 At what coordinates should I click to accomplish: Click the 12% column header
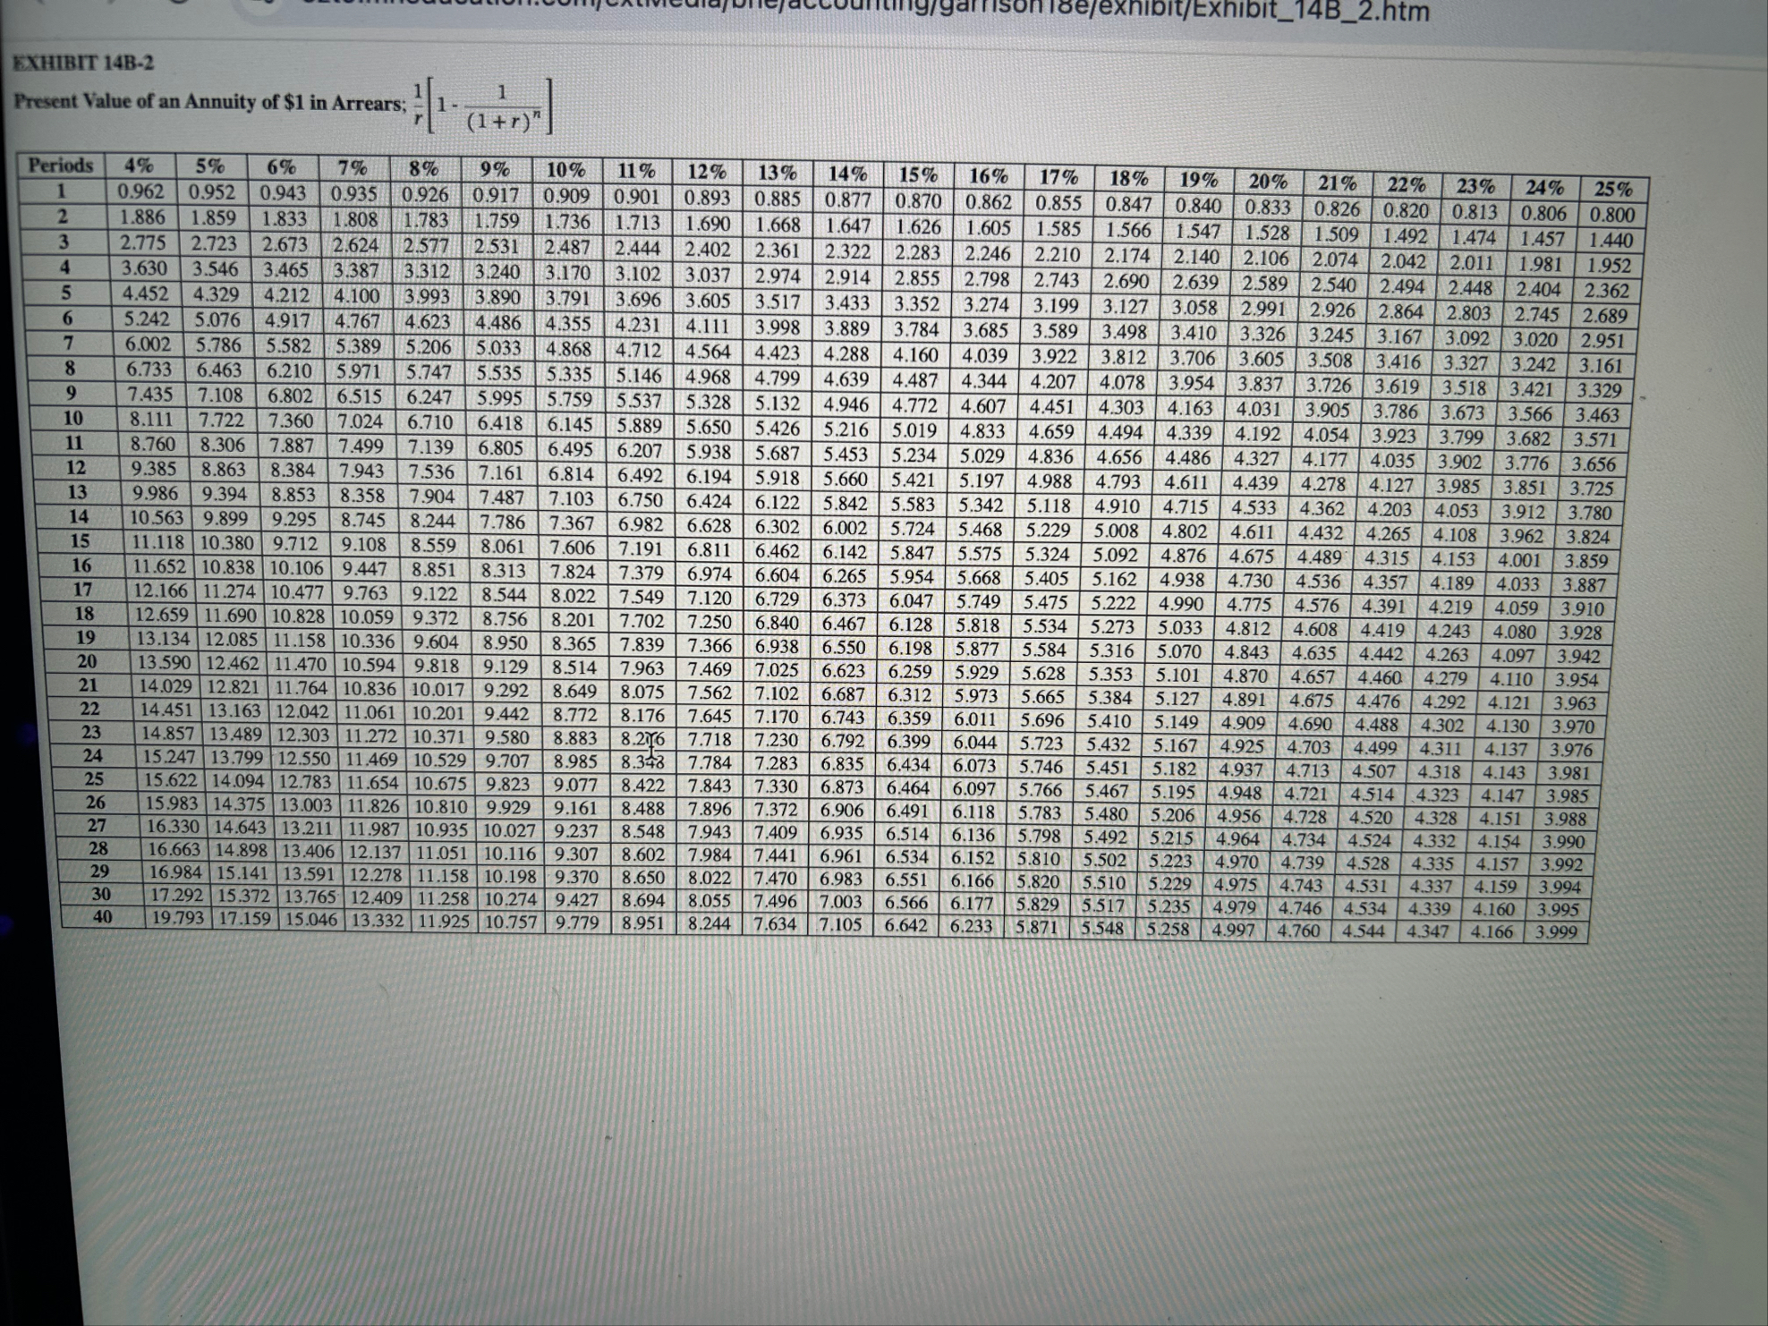tap(707, 172)
